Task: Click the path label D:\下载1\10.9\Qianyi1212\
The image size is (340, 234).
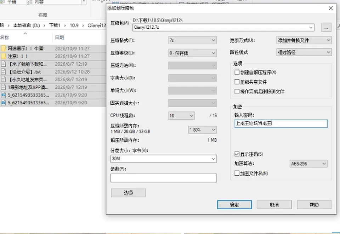Action: pyautogui.click(x=158, y=20)
